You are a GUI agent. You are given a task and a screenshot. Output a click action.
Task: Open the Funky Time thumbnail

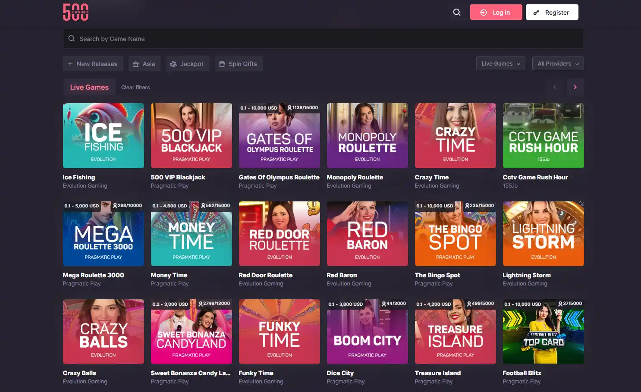coord(280,332)
